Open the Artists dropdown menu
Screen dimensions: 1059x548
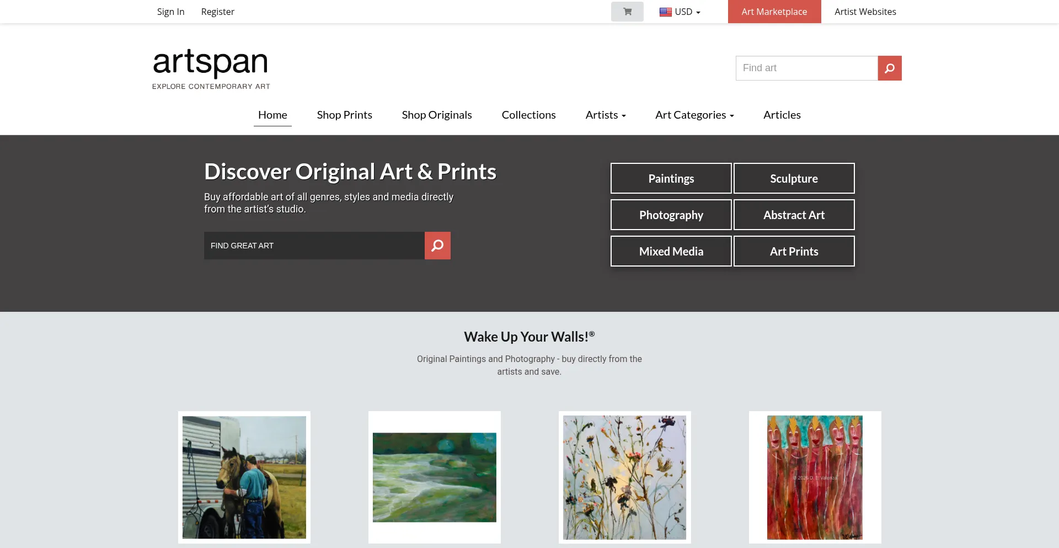coord(605,115)
